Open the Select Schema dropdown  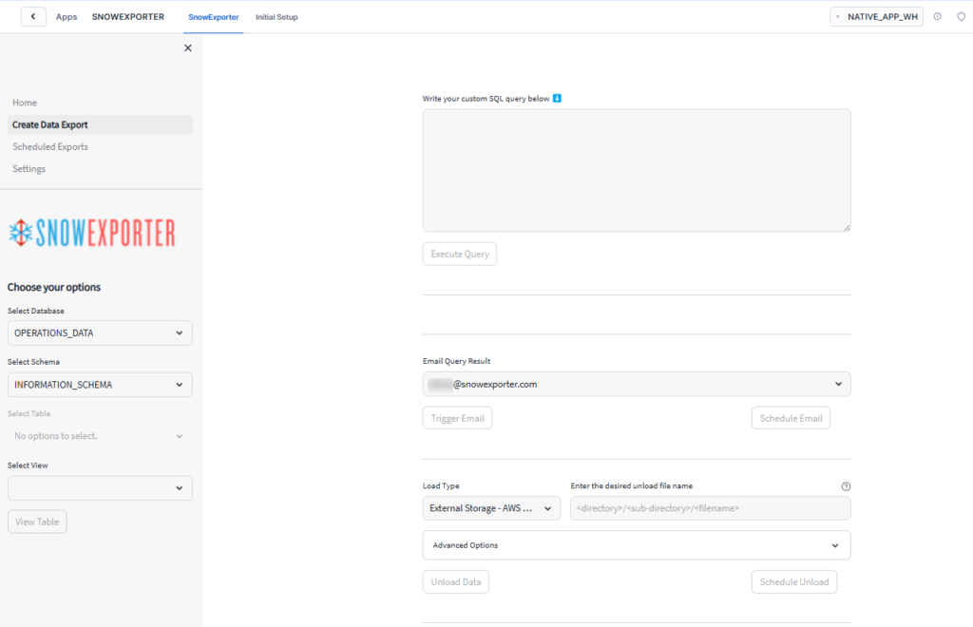tap(100, 385)
